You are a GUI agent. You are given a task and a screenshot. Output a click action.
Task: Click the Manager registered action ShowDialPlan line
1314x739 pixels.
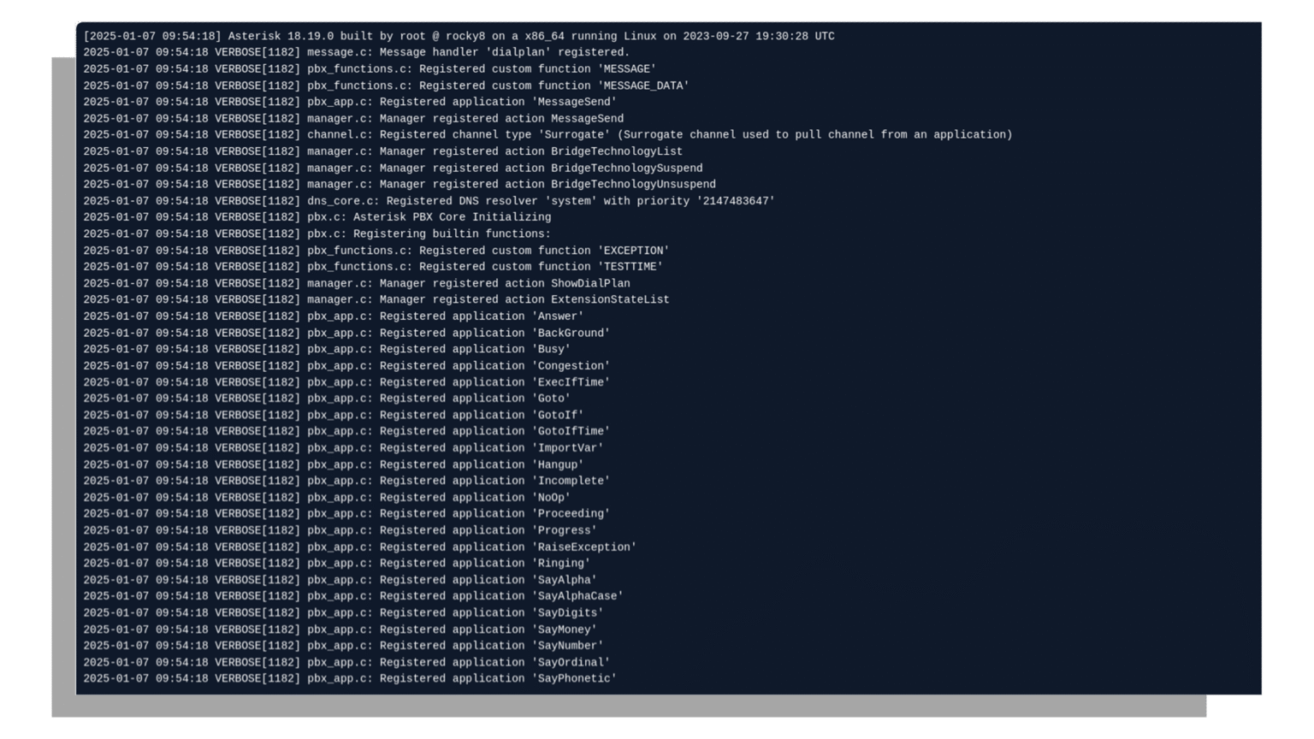(x=357, y=284)
